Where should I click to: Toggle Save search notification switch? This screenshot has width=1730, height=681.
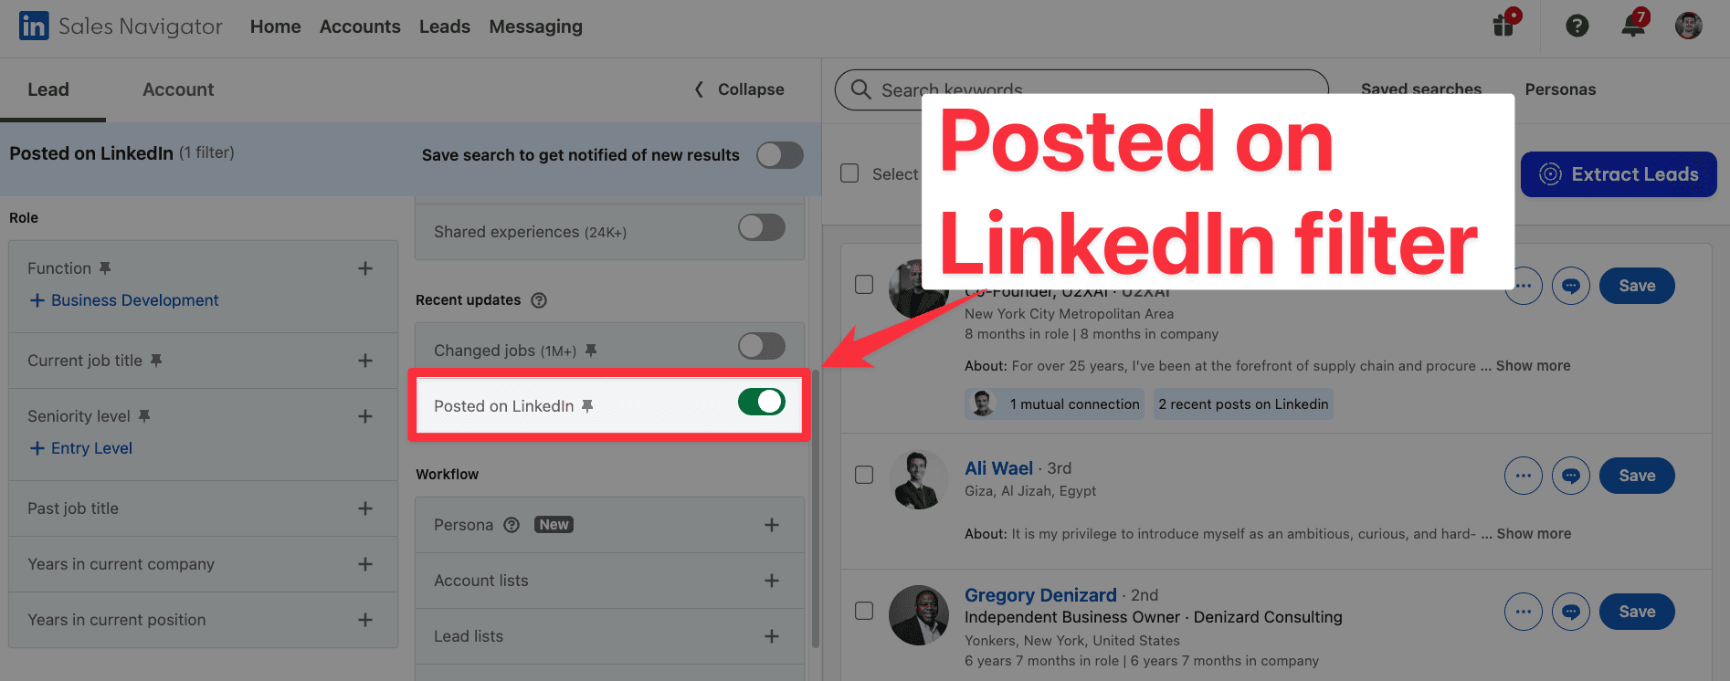pyautogui.click(x=780, y=155)
